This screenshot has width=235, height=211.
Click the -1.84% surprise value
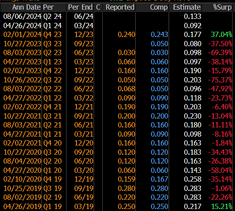coord(222,143)
